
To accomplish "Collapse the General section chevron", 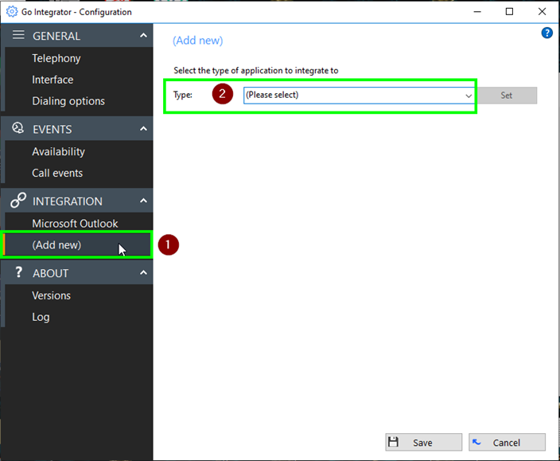I will 143,36.
